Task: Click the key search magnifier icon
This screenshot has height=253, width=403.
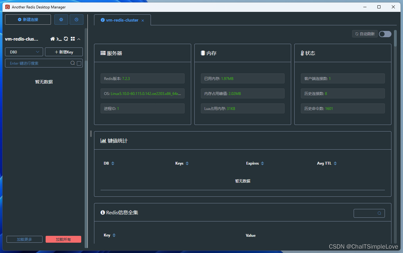Action: pyautogui.click(x=72, y=63)
